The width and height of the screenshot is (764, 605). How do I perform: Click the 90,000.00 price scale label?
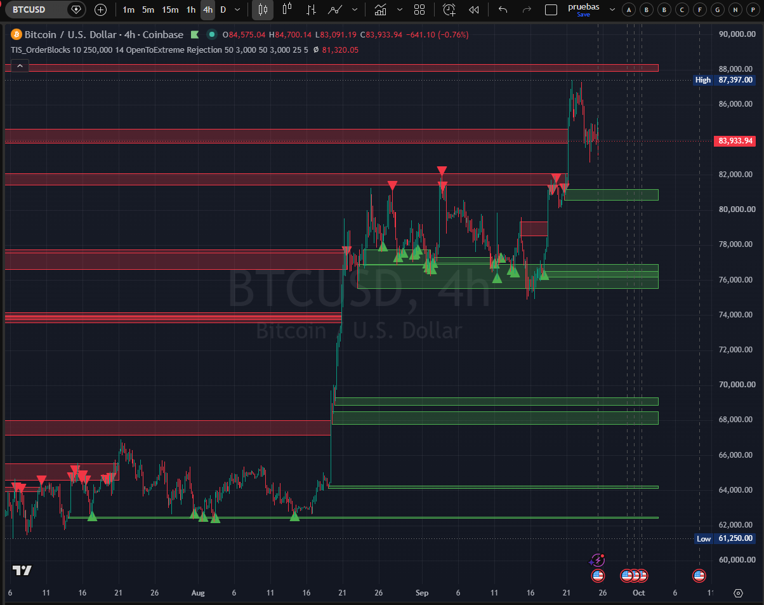point(737,34)
